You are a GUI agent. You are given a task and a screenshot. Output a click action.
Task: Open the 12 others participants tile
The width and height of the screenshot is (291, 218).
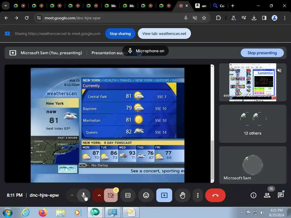pyautogui.click(x=253, y=124)
